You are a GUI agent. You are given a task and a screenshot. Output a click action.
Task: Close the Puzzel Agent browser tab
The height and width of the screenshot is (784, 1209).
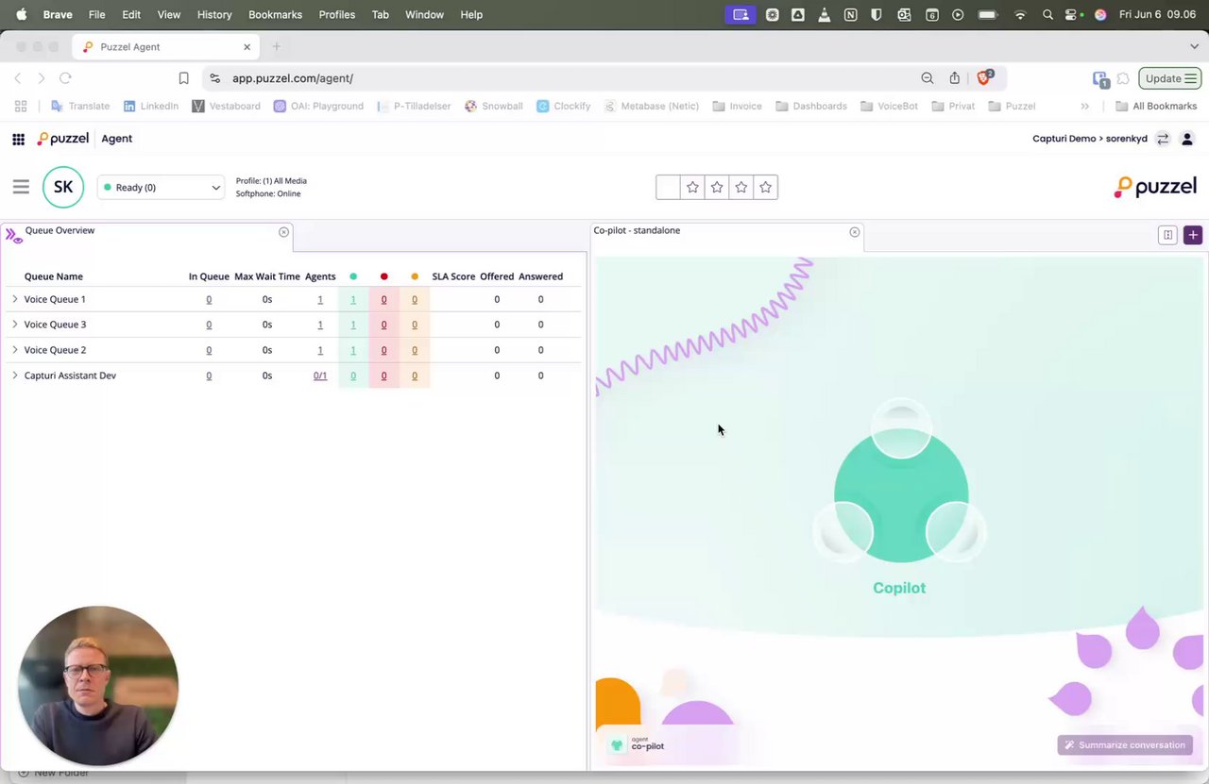click(247, 46)
